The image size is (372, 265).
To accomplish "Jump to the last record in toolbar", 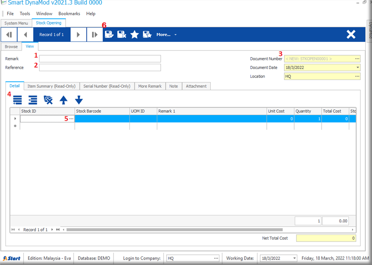I will pos(95,34).
